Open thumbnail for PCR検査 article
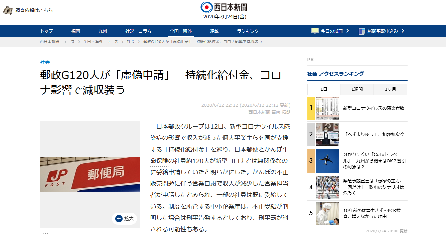The width and height of the screenshot is (446, 234). 327,213
